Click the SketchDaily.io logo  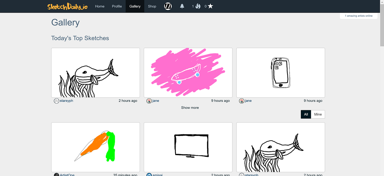click(67, 6)
